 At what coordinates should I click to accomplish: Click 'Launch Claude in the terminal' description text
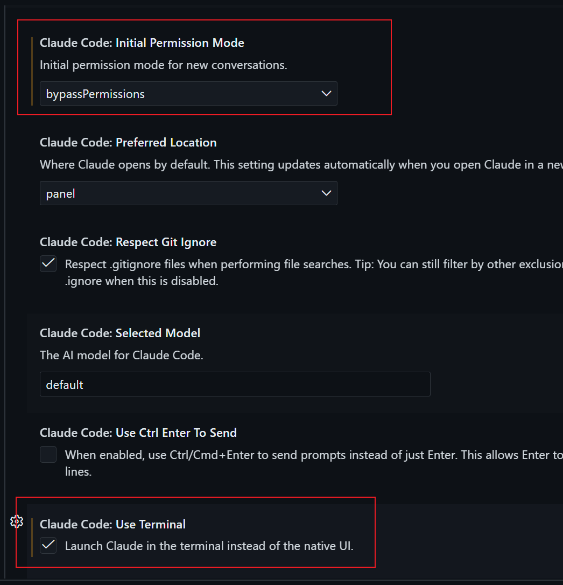[x=209, y=546]
